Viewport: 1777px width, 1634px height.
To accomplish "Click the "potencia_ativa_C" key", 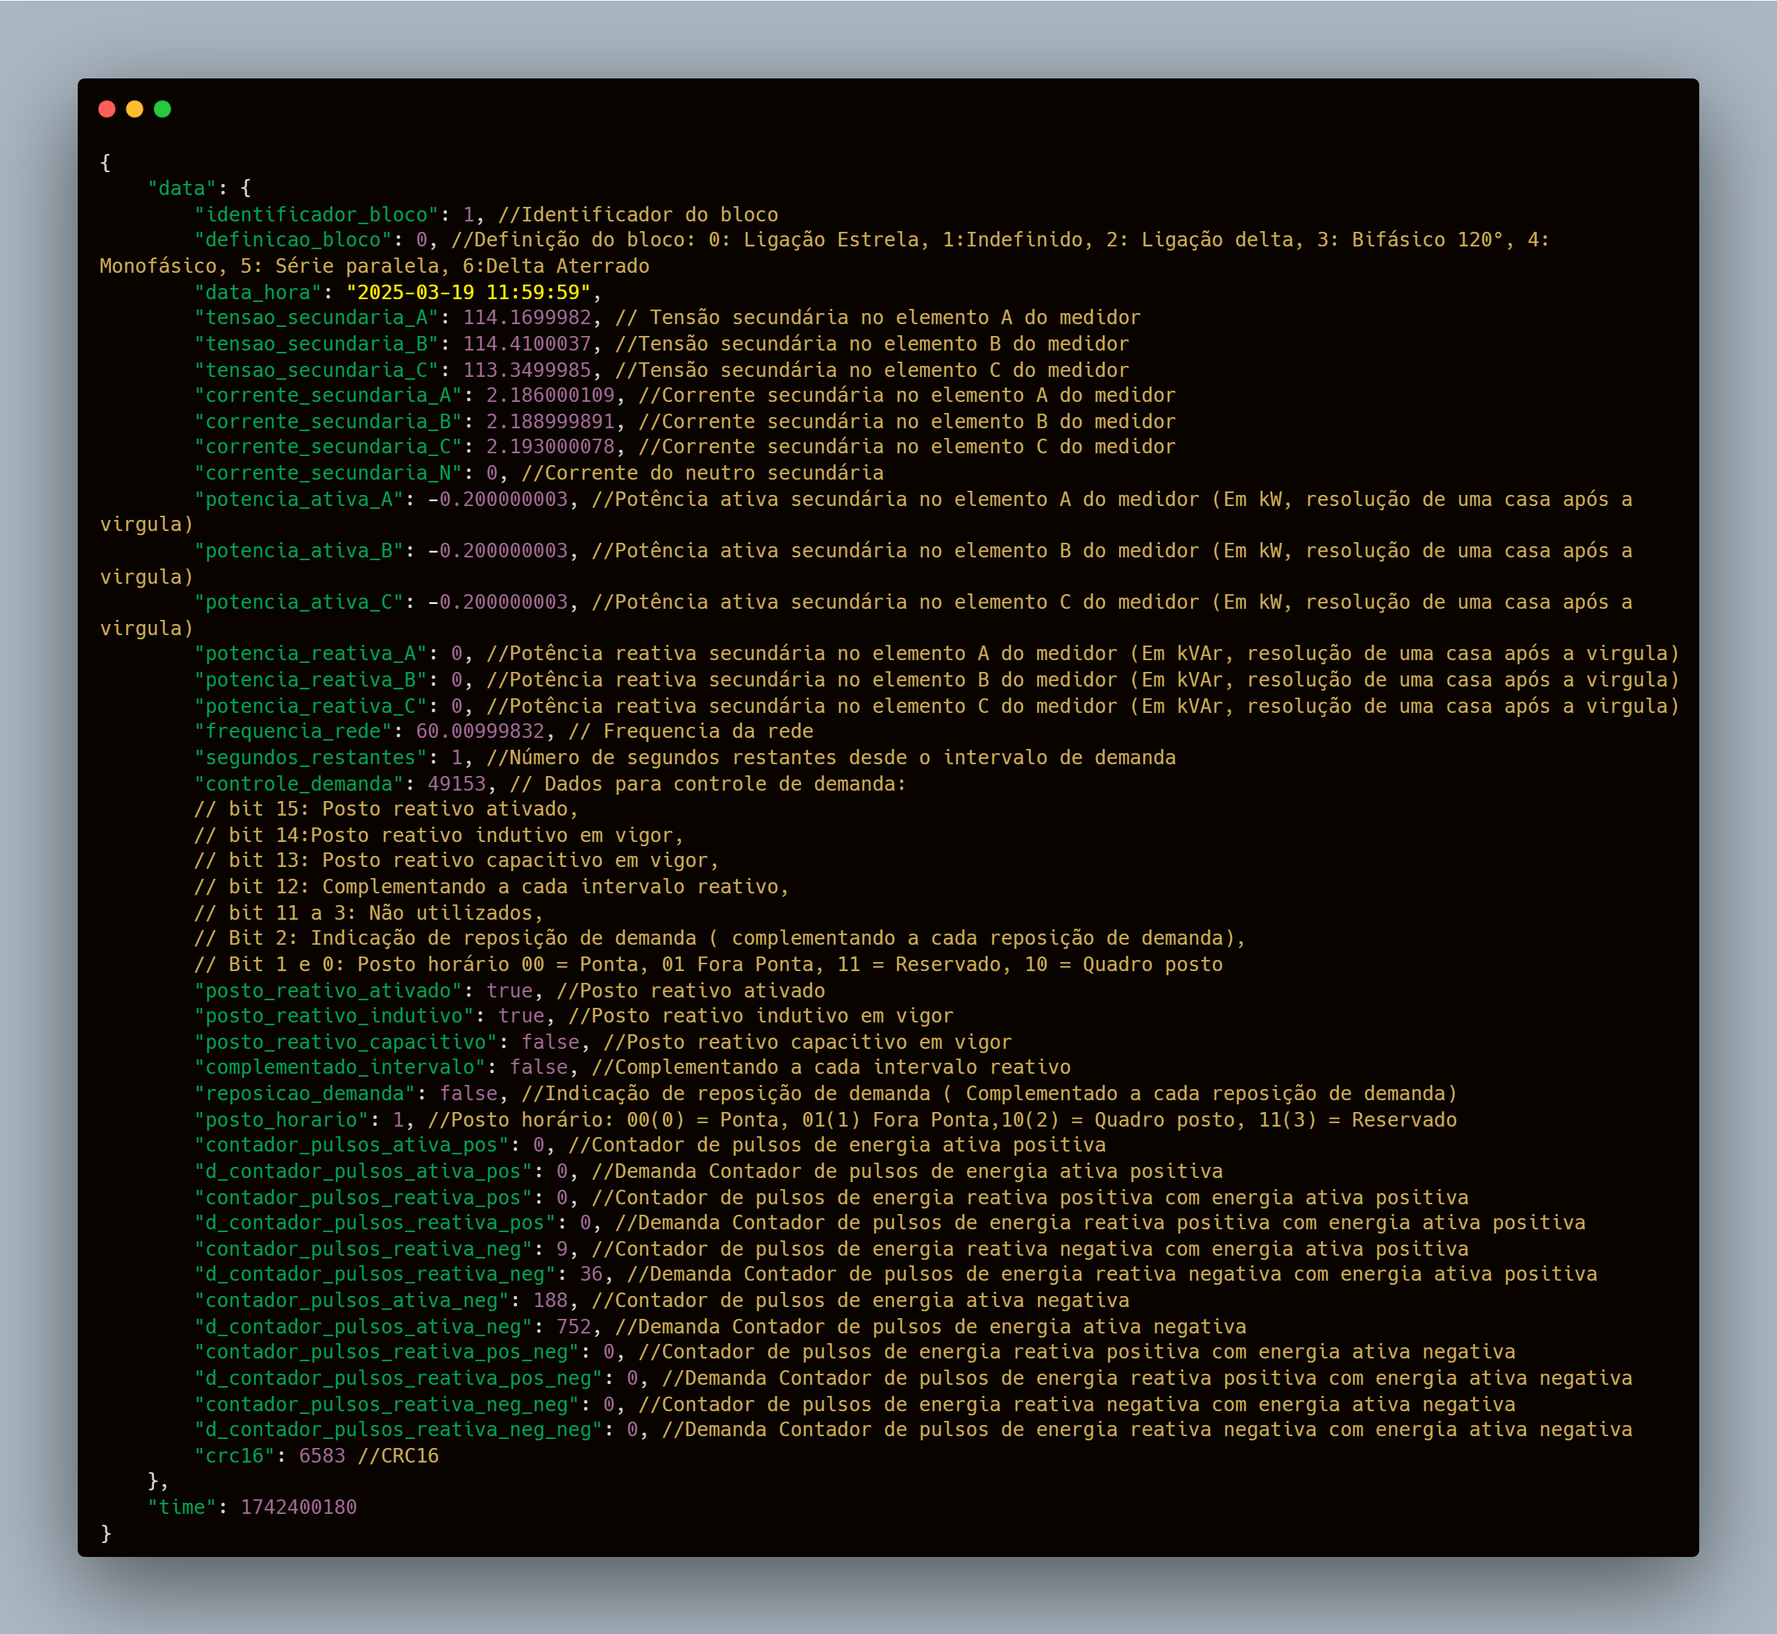I will tap(298, 602).
